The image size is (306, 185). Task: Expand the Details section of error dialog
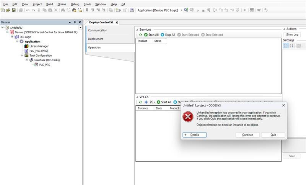[195, 135]
